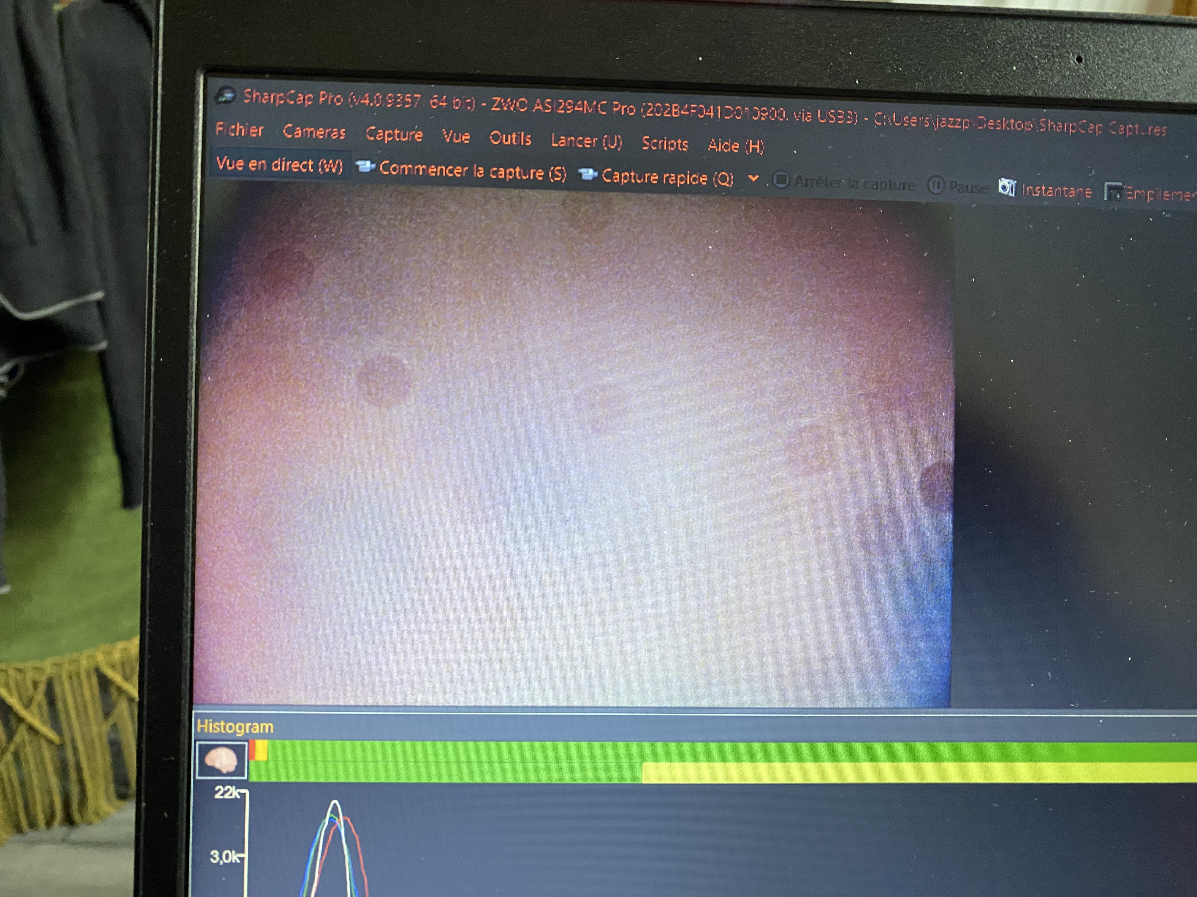Click the upper green histogram quality bar
This screenshot has height=897, width=1197.
point(704,751)
